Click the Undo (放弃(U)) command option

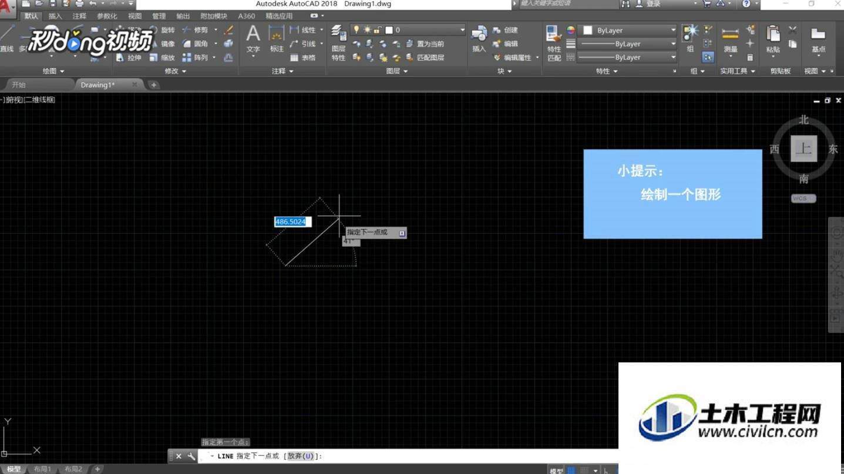[301, 456]
